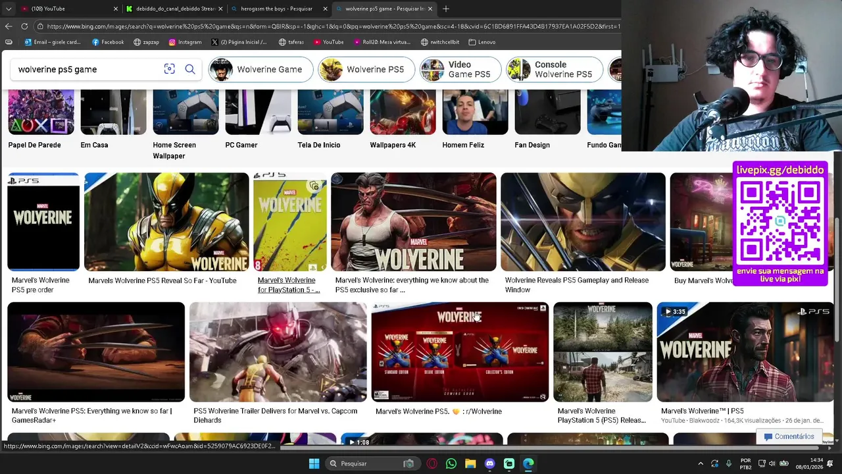The height and width of the screenshot is (474, 842).
Task: Open Email – gisele bookmark
Action: (53, 42)
